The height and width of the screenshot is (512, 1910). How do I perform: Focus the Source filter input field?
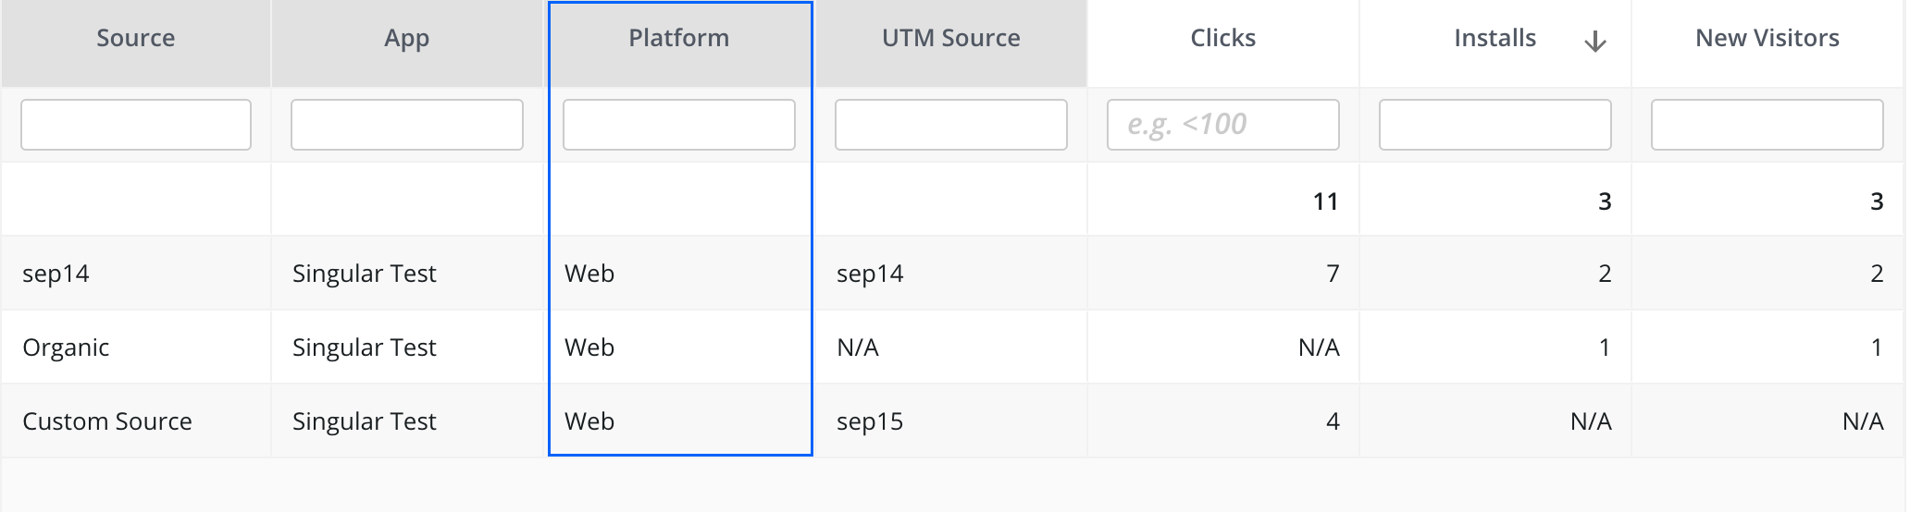coord(136,125)
